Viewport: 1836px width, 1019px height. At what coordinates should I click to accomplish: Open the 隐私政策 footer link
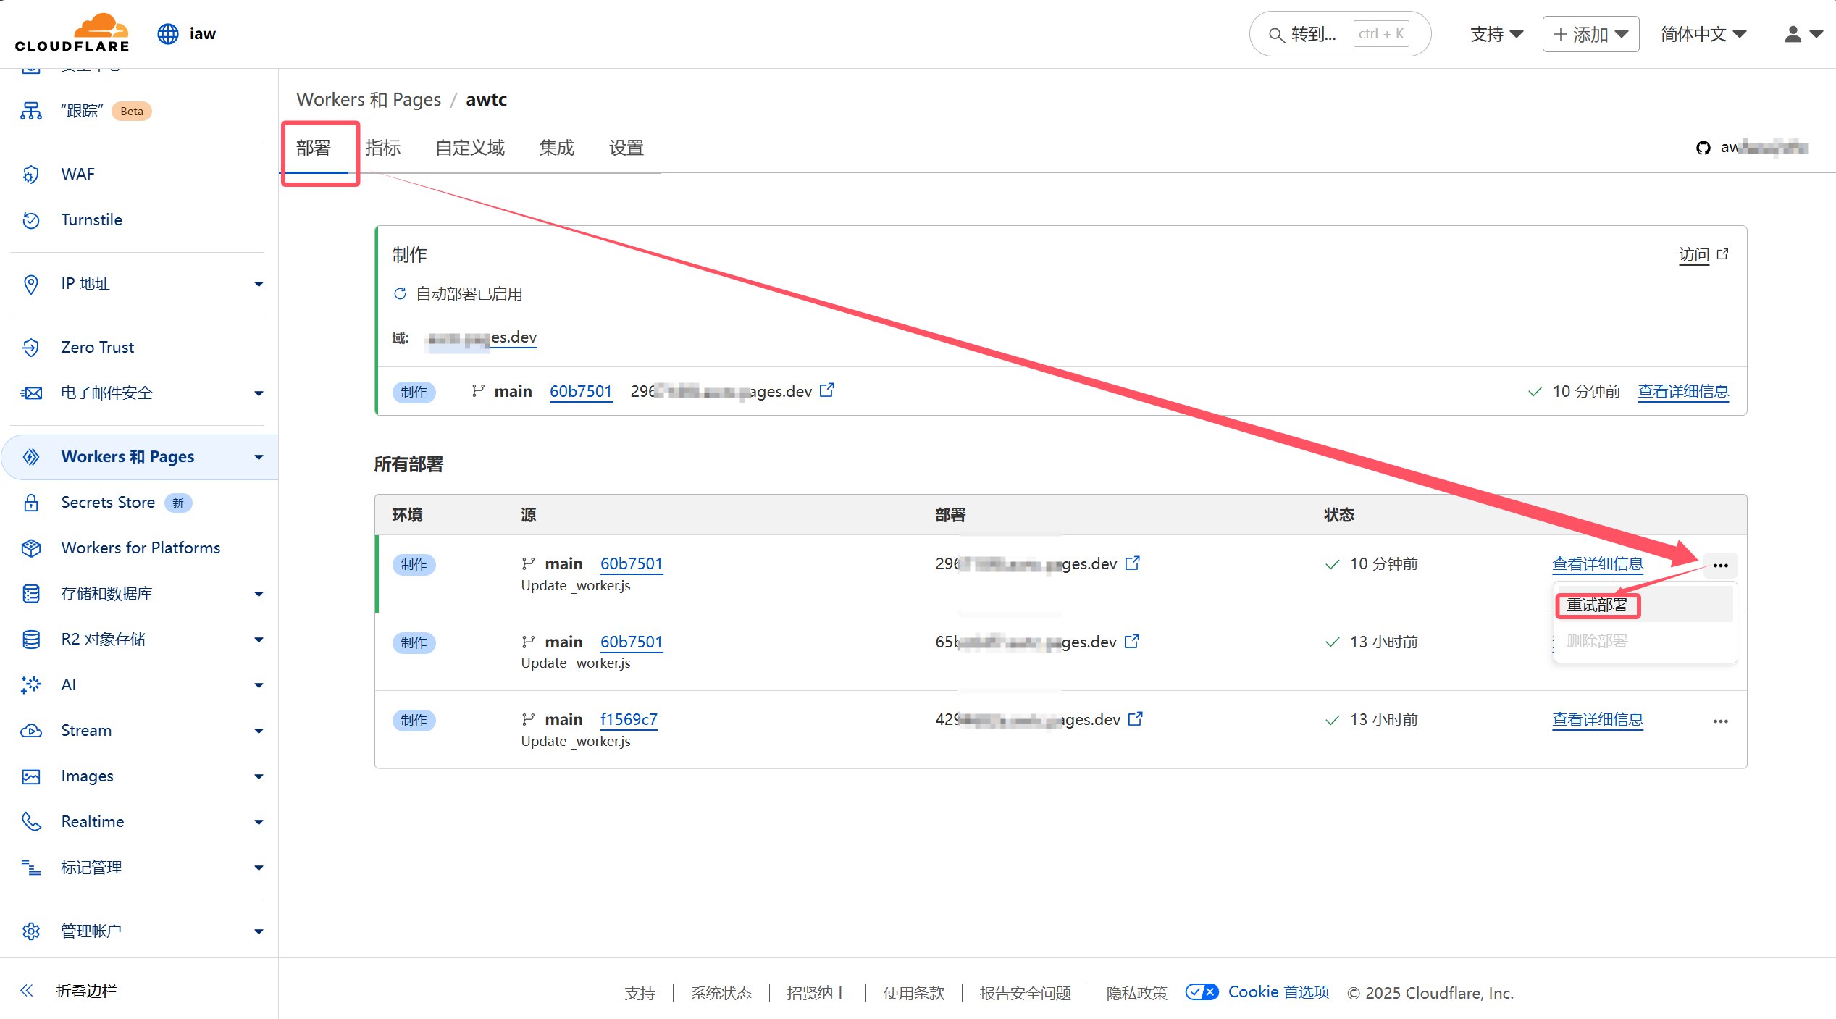(x=1136, y=993)
